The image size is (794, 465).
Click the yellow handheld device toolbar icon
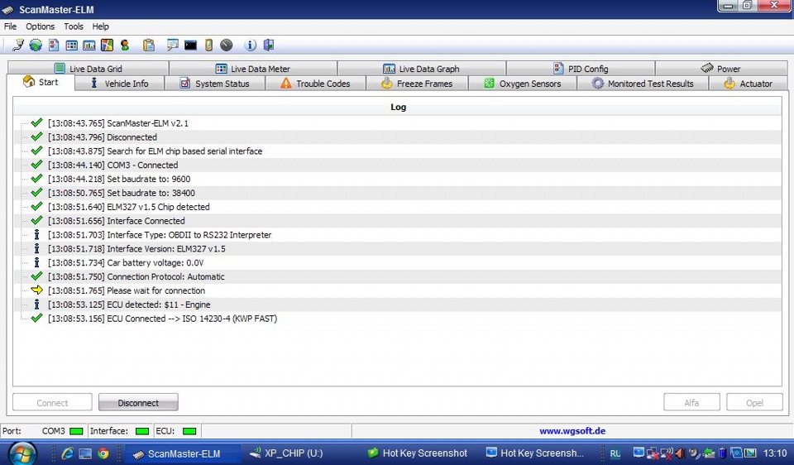click(x=208, y=45)
